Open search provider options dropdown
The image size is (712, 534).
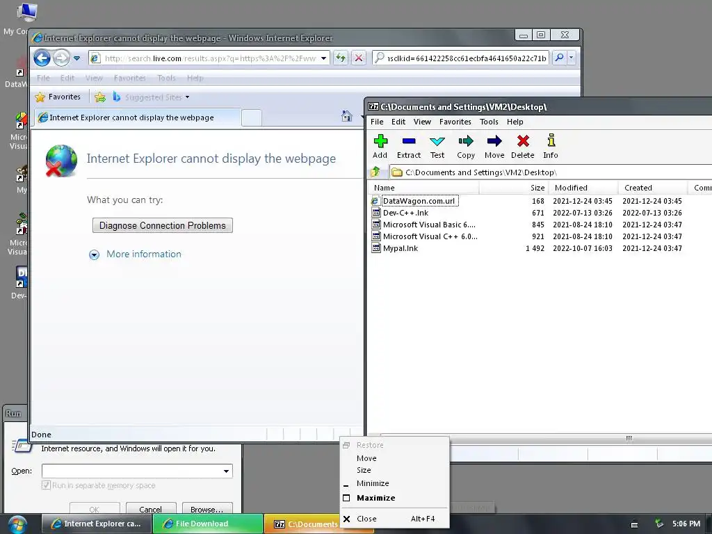[572, 58]
